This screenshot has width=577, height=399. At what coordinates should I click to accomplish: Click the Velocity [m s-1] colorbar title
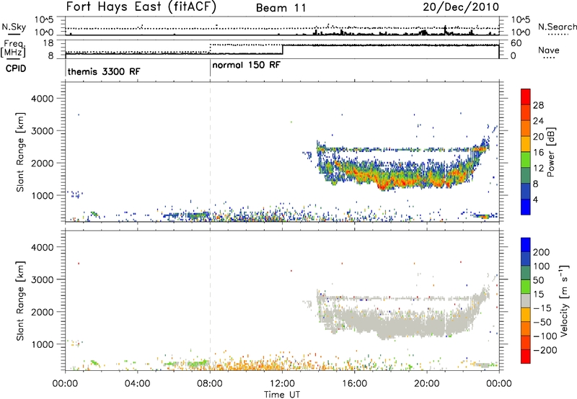(x=564, y=300)
